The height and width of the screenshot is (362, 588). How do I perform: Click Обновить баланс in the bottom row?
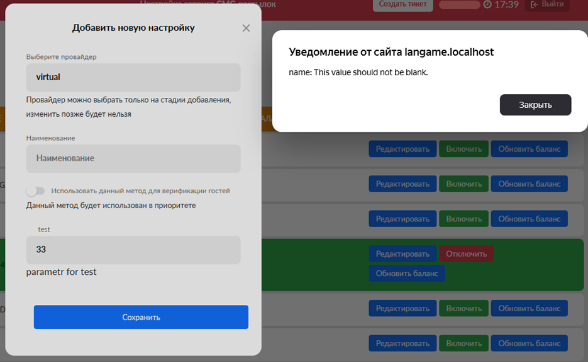(x=529, y=343)
